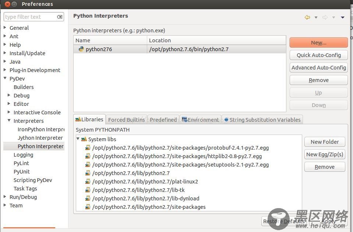Select Jython Interpreter page
This screenshot has height=232, width=353.
(40, 138)
